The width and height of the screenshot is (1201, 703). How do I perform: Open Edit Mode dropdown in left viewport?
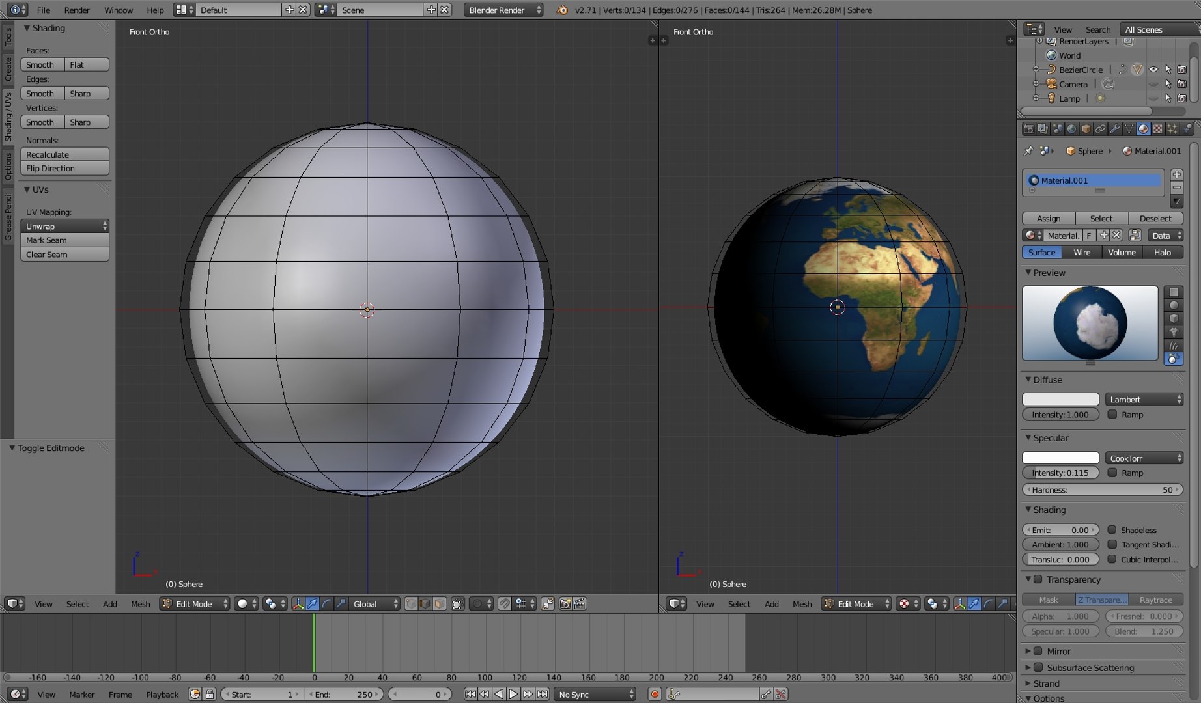[x=195, y=604]
